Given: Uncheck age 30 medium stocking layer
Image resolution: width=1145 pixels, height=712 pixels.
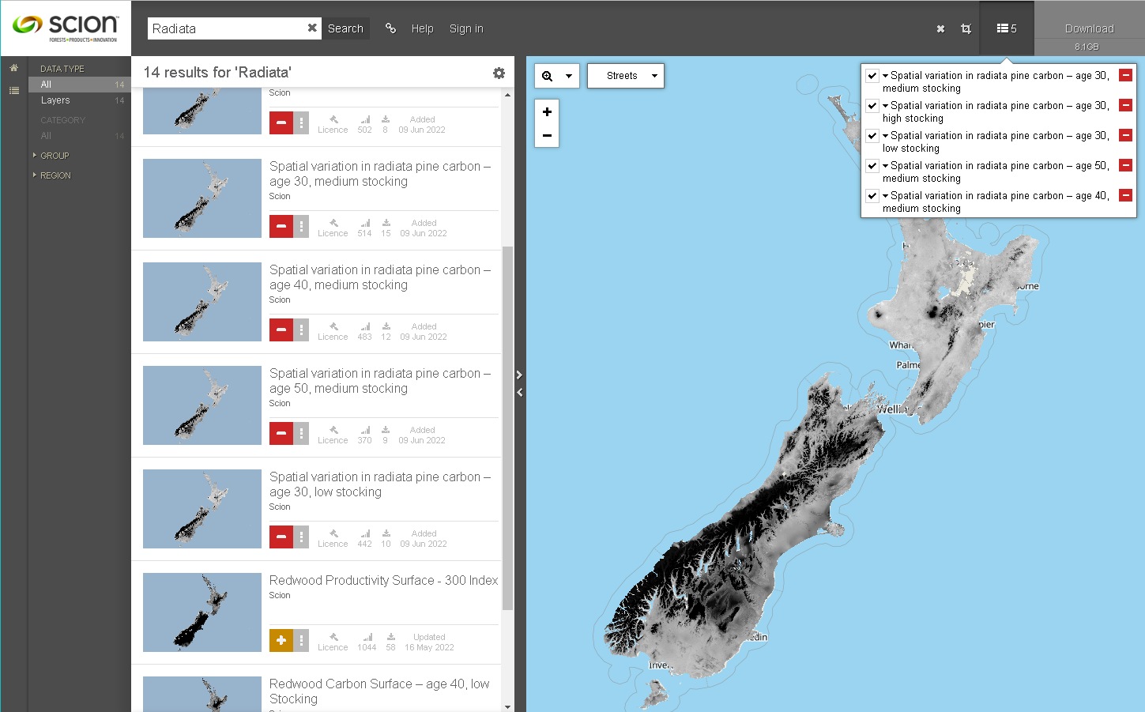Looking at the screenshot, I should [x=872, y=76].
